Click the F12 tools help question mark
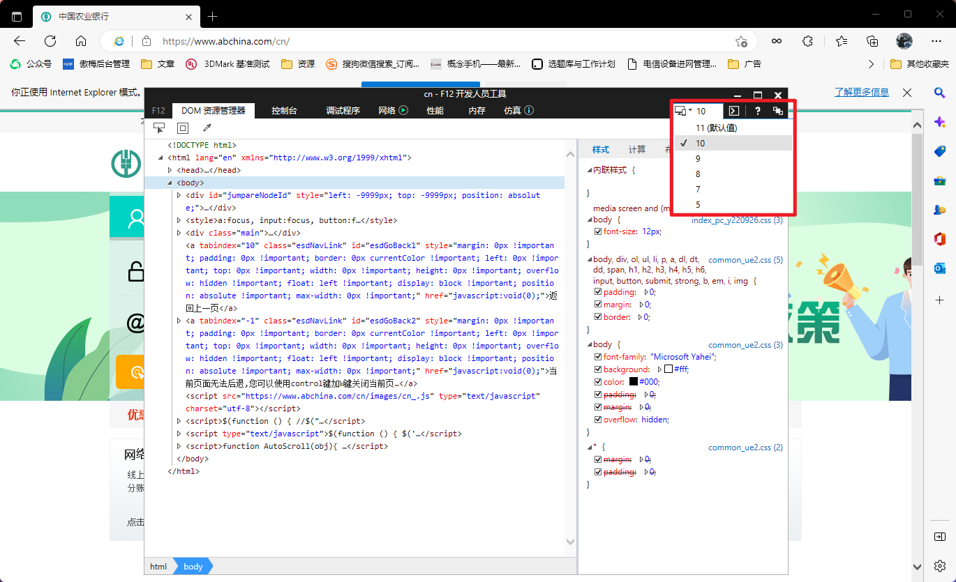The image size is (956, 582). click(x=757, y=111)
